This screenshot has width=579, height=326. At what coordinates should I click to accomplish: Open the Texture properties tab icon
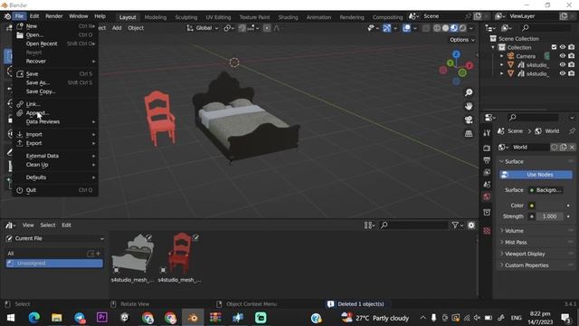487,231
